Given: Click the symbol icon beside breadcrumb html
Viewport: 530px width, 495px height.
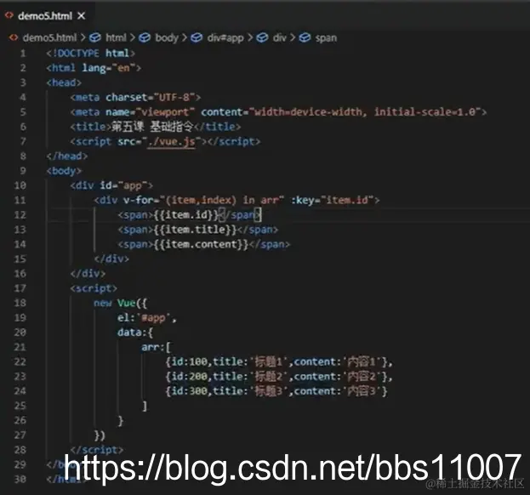Looking at the screenshot, I should pos(95,37).
